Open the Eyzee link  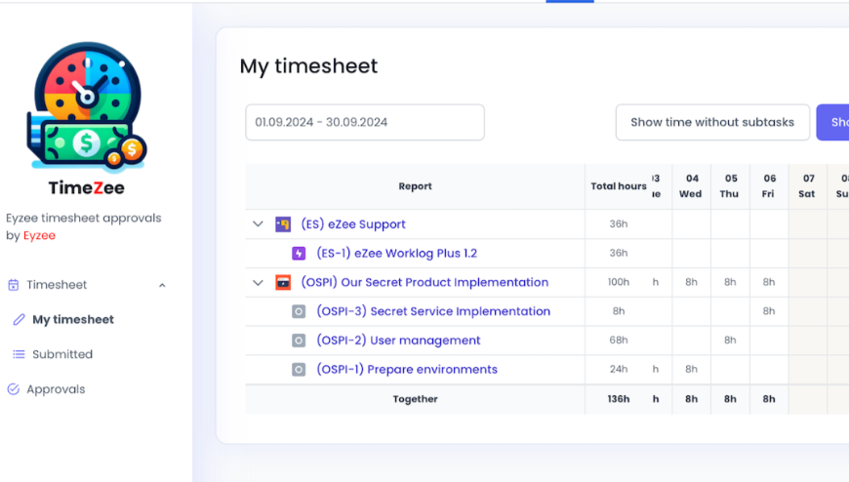pos(39,235)
